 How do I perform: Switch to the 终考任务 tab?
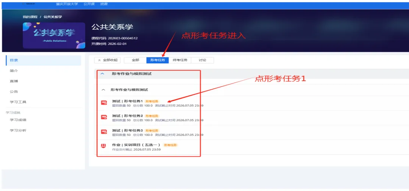tap(180, 60)
